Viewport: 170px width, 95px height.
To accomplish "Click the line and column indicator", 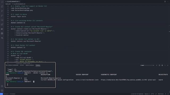I will [x=137, y=94].
